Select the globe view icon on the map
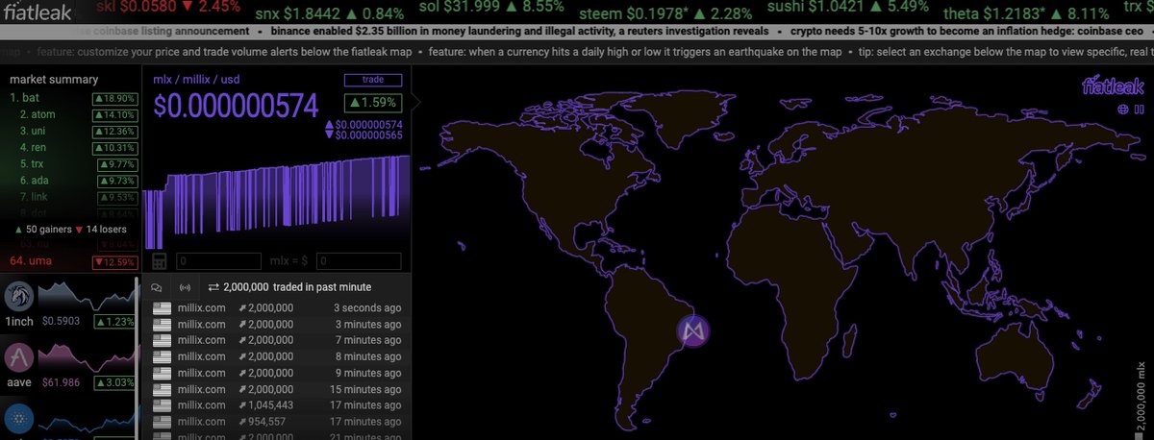Image resolution: width=1154 pixels, height=440 pixels. coord(1122,109)
